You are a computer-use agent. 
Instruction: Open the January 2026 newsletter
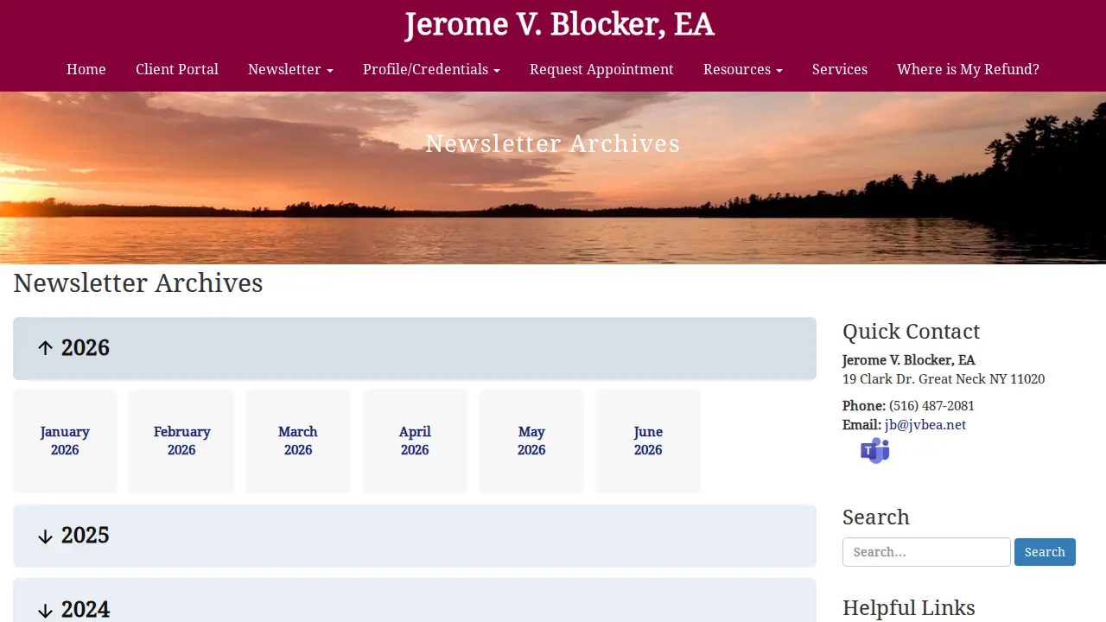click(65, 441)
